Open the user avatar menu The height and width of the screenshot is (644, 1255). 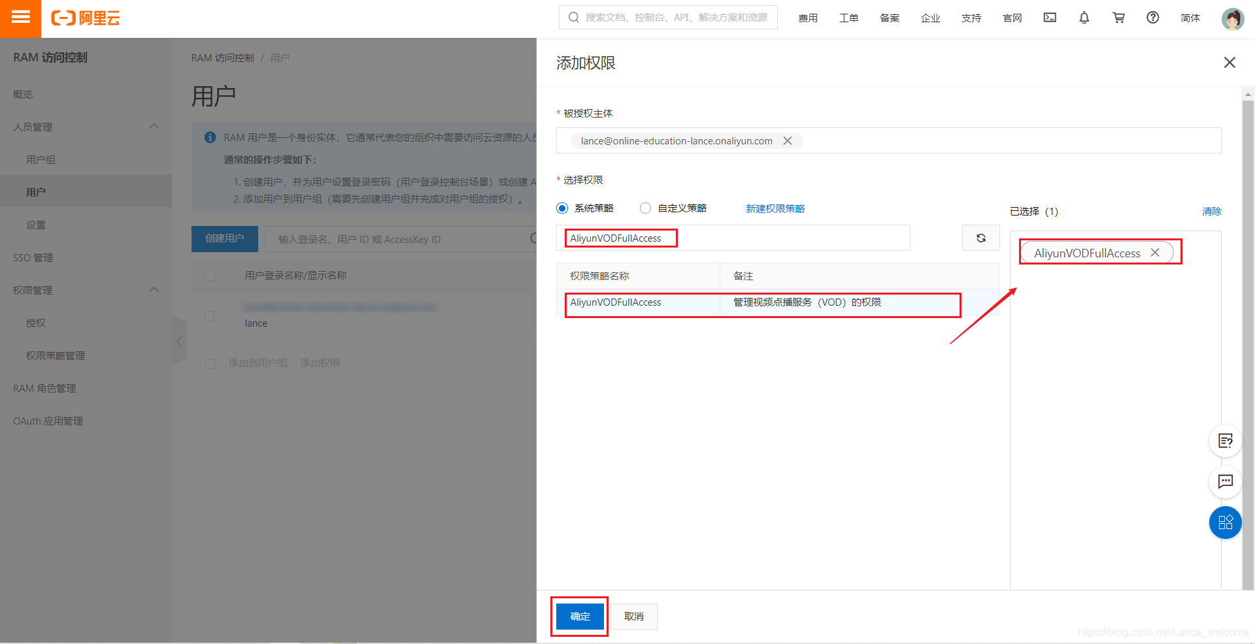coord(1233,18)
